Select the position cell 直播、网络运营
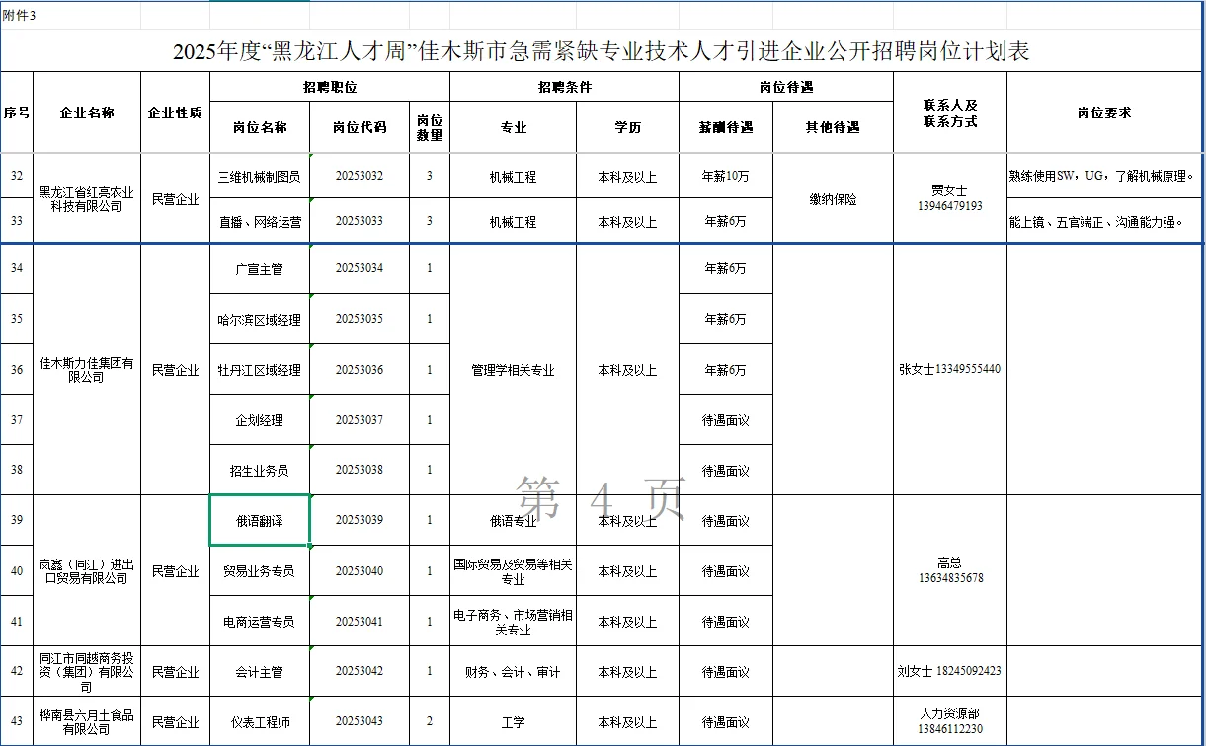This screenshot has height=746, width=1206. (x=260, y=221)
